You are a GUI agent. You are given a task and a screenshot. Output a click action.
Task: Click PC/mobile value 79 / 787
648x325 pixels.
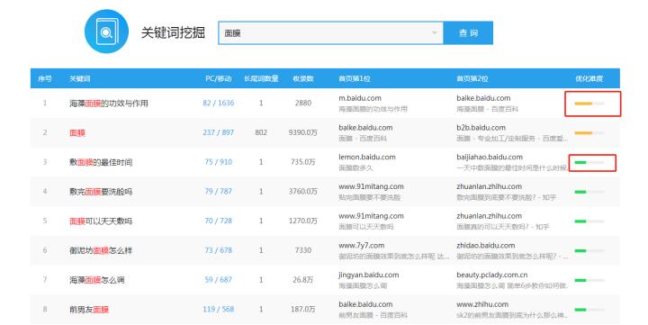coord(218,191)
